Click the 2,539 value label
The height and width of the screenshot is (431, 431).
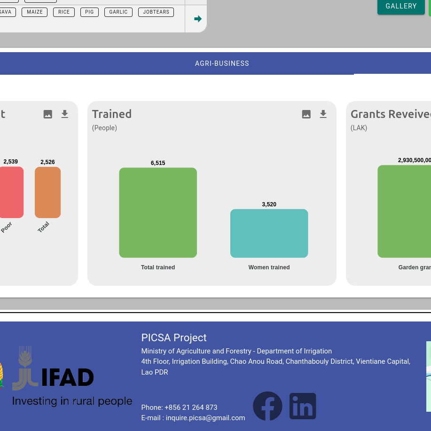click(x=11, y=162)
